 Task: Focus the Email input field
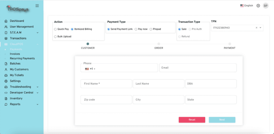coord(198,68)
